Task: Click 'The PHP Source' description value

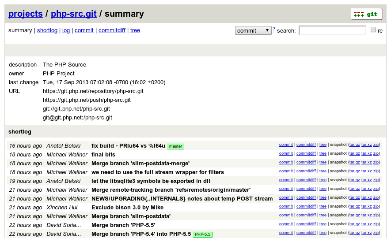Action: coord(65,65)
